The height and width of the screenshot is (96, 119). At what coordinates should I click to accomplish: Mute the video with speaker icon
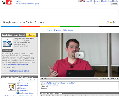point(108,78)
